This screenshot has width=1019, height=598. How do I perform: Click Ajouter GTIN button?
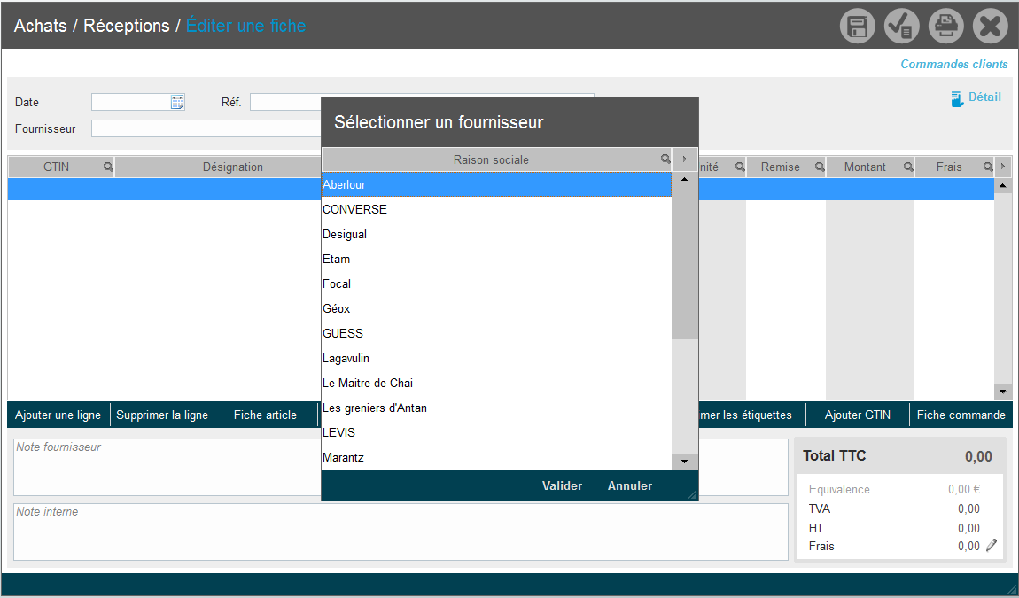point(857,415)
